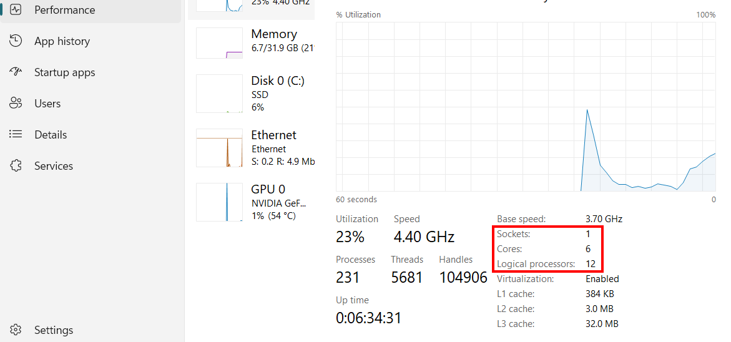731x342 pixels.
Task: Open the Details page
Action: [x=51, y=135]
